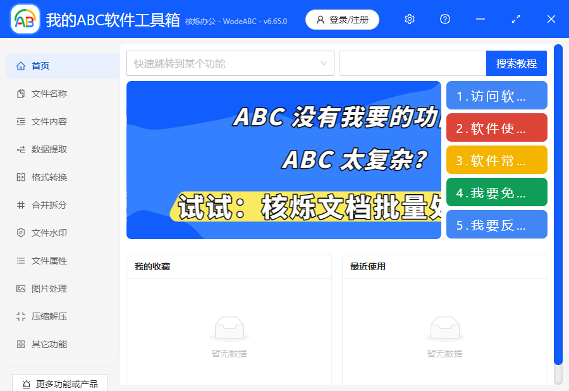Open the 数据提取 menu
Screen dimensions: 569x391
[x=63, y=149]
